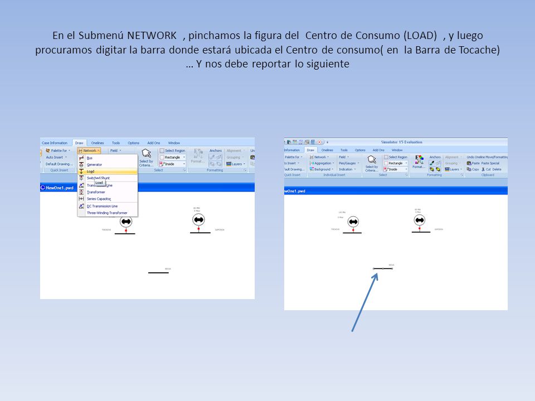Click Paste icon in Clipboard group
Screen dimensions: 535x401
click(x=469, y=163)
